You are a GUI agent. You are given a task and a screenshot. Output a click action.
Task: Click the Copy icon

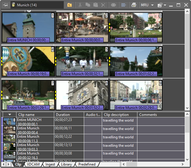coord(88,5)
